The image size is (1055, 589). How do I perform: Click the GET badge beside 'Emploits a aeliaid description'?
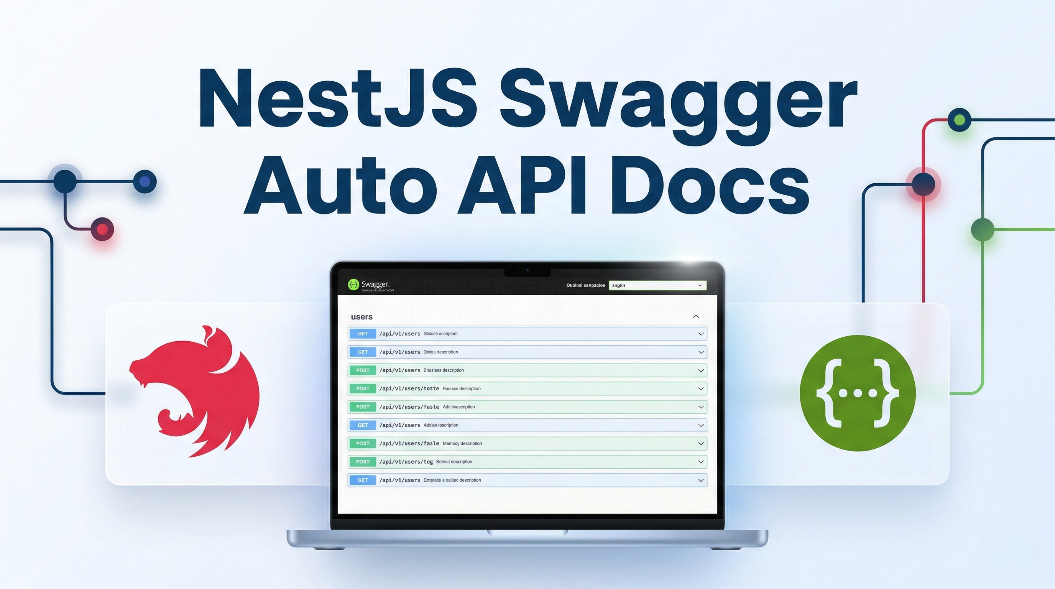coord(362,480)
